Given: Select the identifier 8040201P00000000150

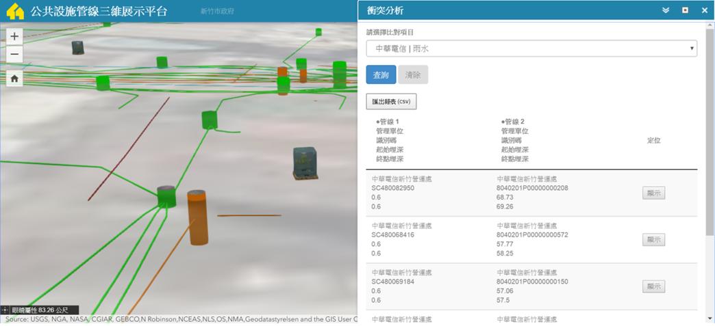Looking at the screenshot, I should click(x=532, y=282).
